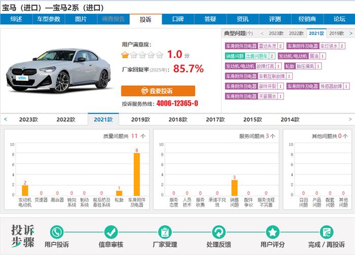Click the 服务问题共 3 个 chart title

coord(257,136)
